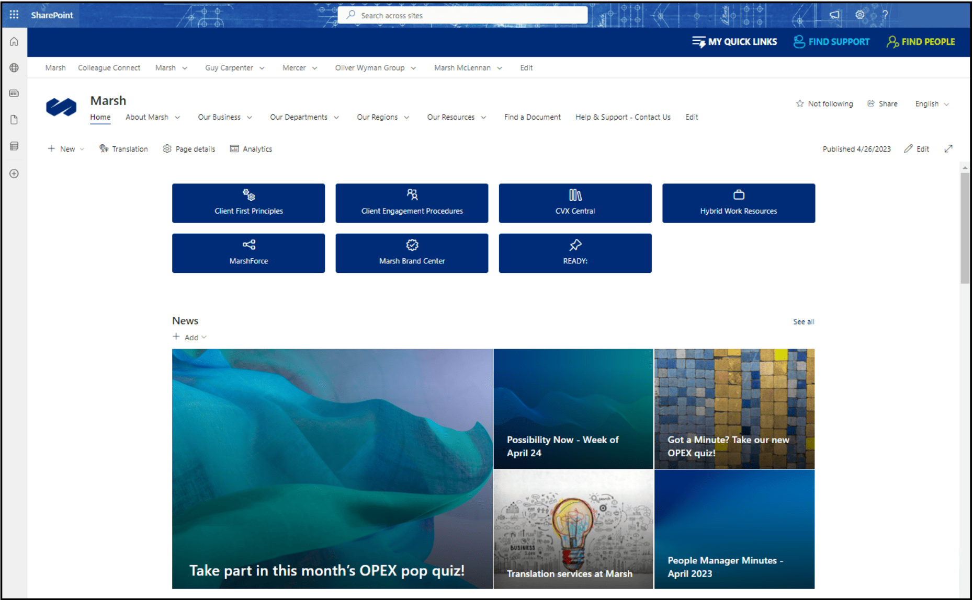Click See all news link
The width and height of the screenshot is (973, 600).
pyautogui.click(x=804, y=321)
